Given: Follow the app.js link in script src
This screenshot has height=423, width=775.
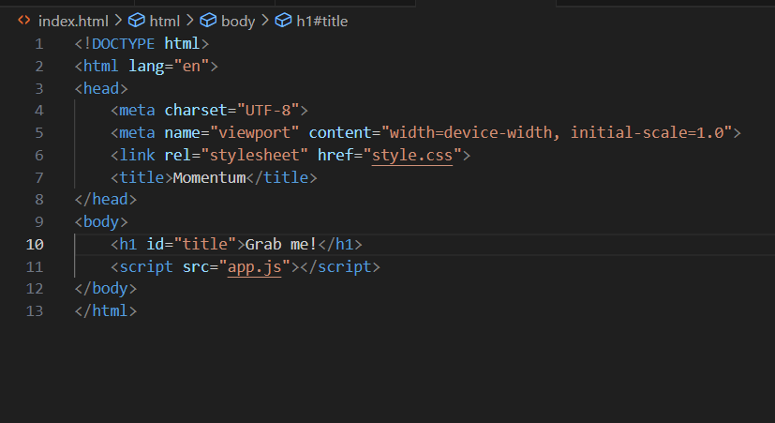Looking at the screenshot, I should (254, 267).
